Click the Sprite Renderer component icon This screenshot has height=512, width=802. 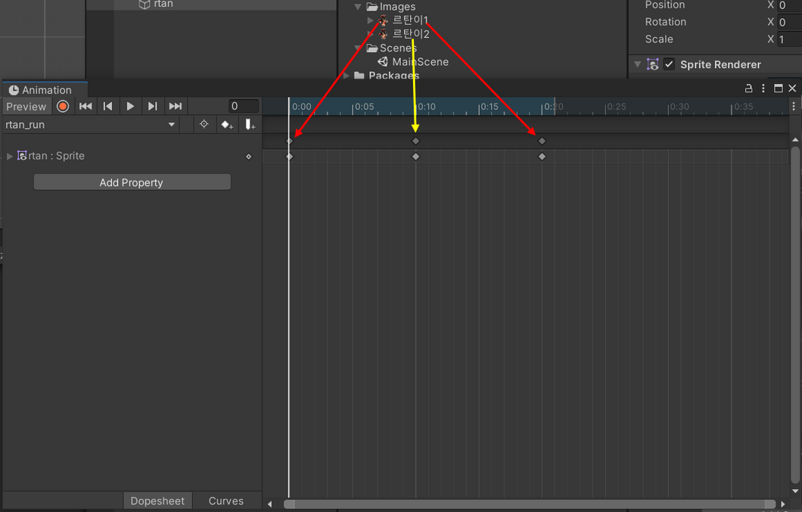click(x=653, y=64)
